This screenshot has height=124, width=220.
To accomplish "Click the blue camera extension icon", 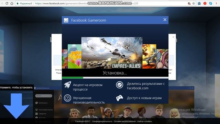I will (x=199, y=3).
